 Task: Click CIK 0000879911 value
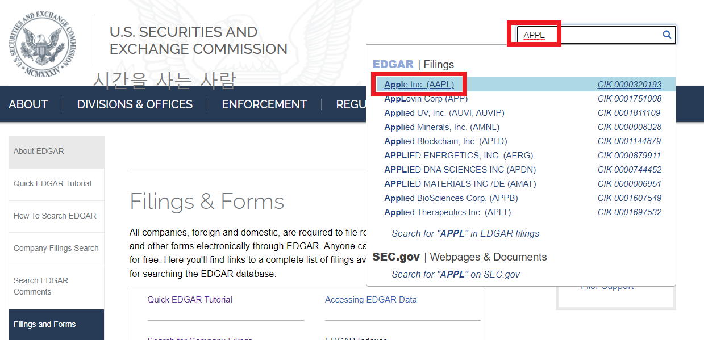630,156
